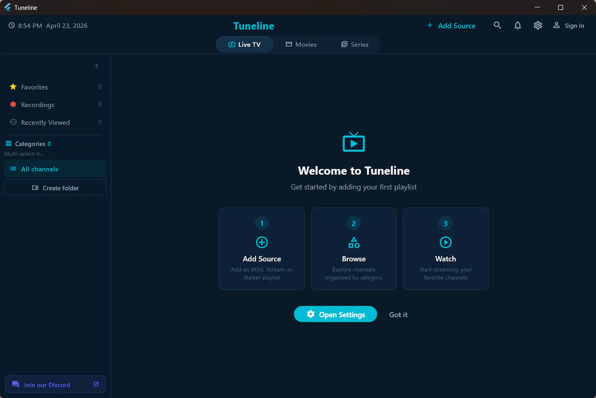
Task: Click the Discord chat bubble icon
Action: click(x=15, y=384)
